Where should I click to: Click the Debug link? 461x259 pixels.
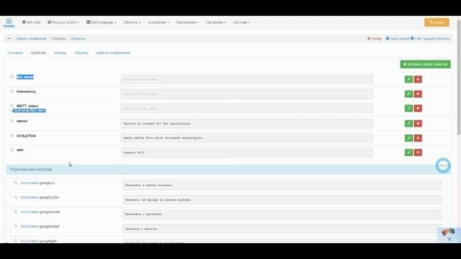[375, 38]
